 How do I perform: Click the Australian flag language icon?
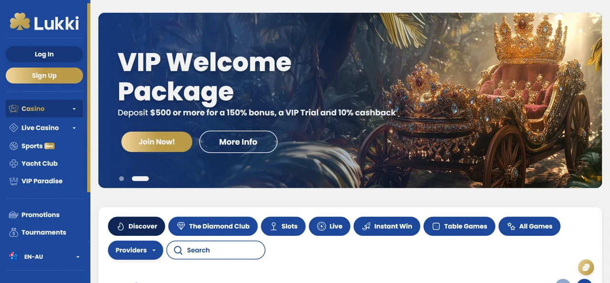point(13,256)
